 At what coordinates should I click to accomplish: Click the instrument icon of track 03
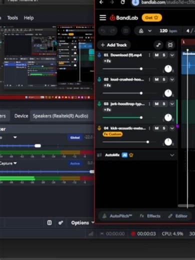coord(99,104)
